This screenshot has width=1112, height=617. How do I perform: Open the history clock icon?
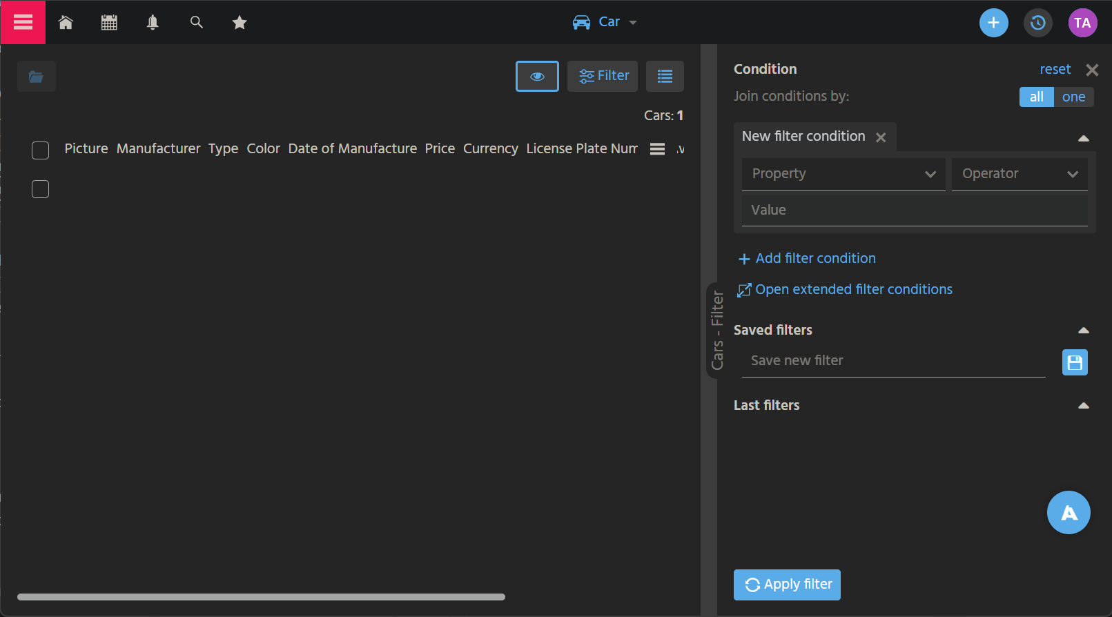(x=1037, y=23)
